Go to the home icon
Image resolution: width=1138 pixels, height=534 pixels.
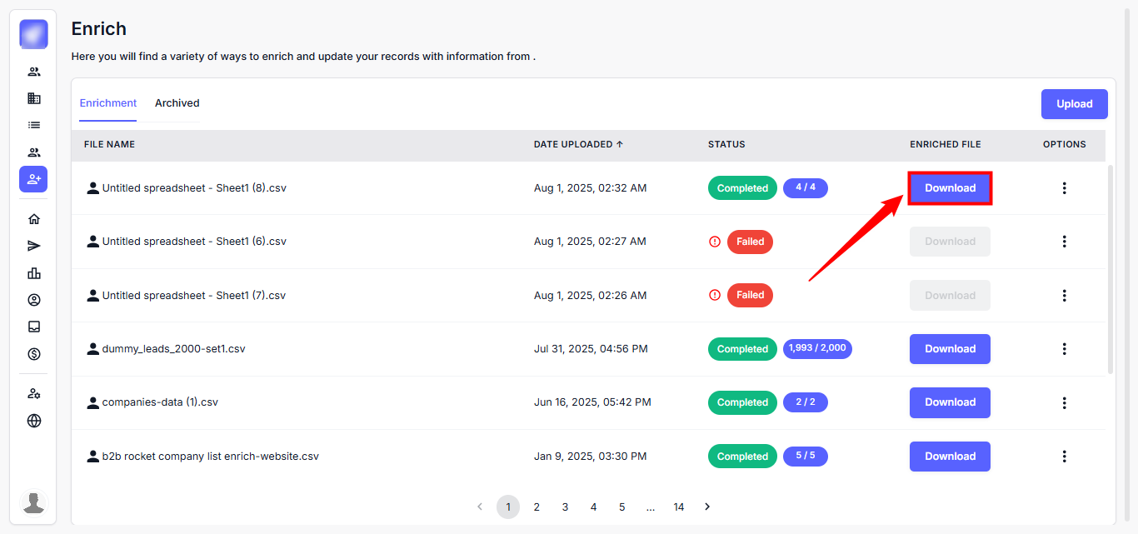coord(34,219)
